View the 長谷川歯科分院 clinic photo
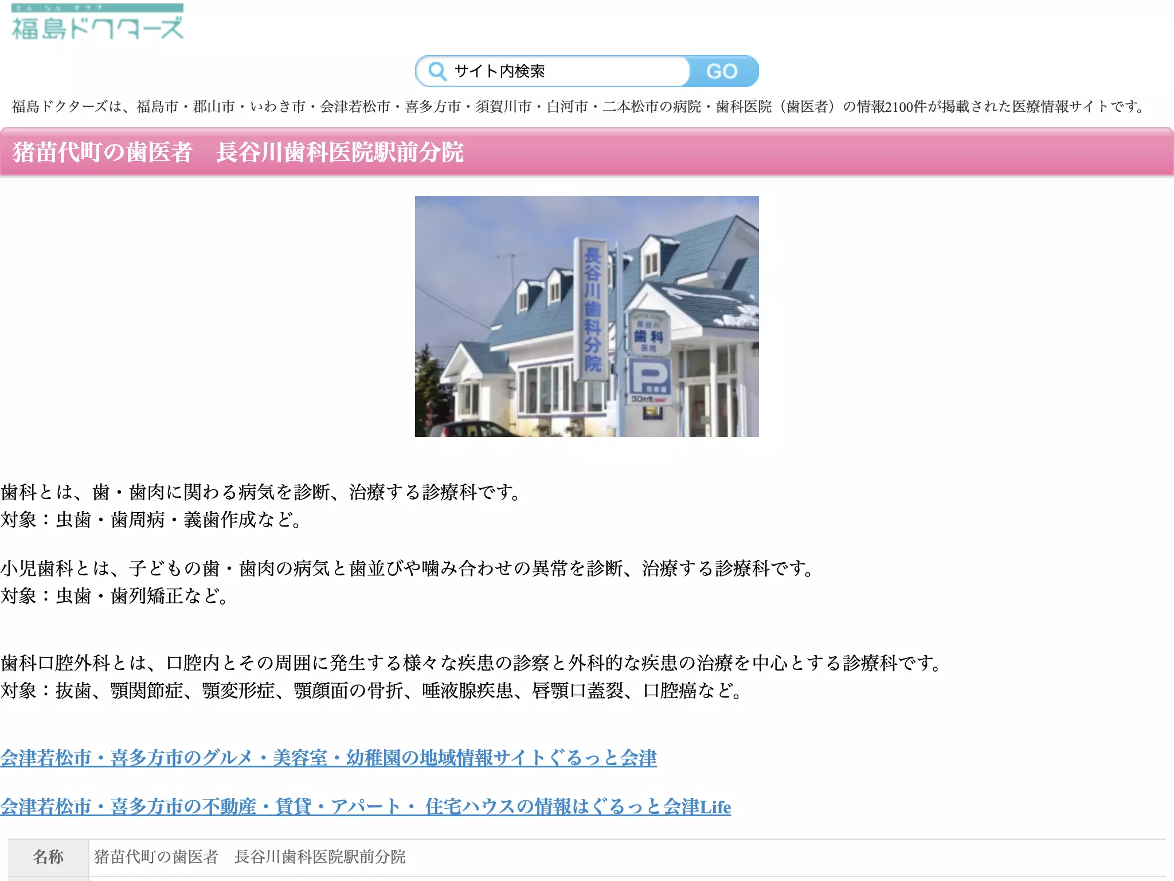 (x=586, y=317)
